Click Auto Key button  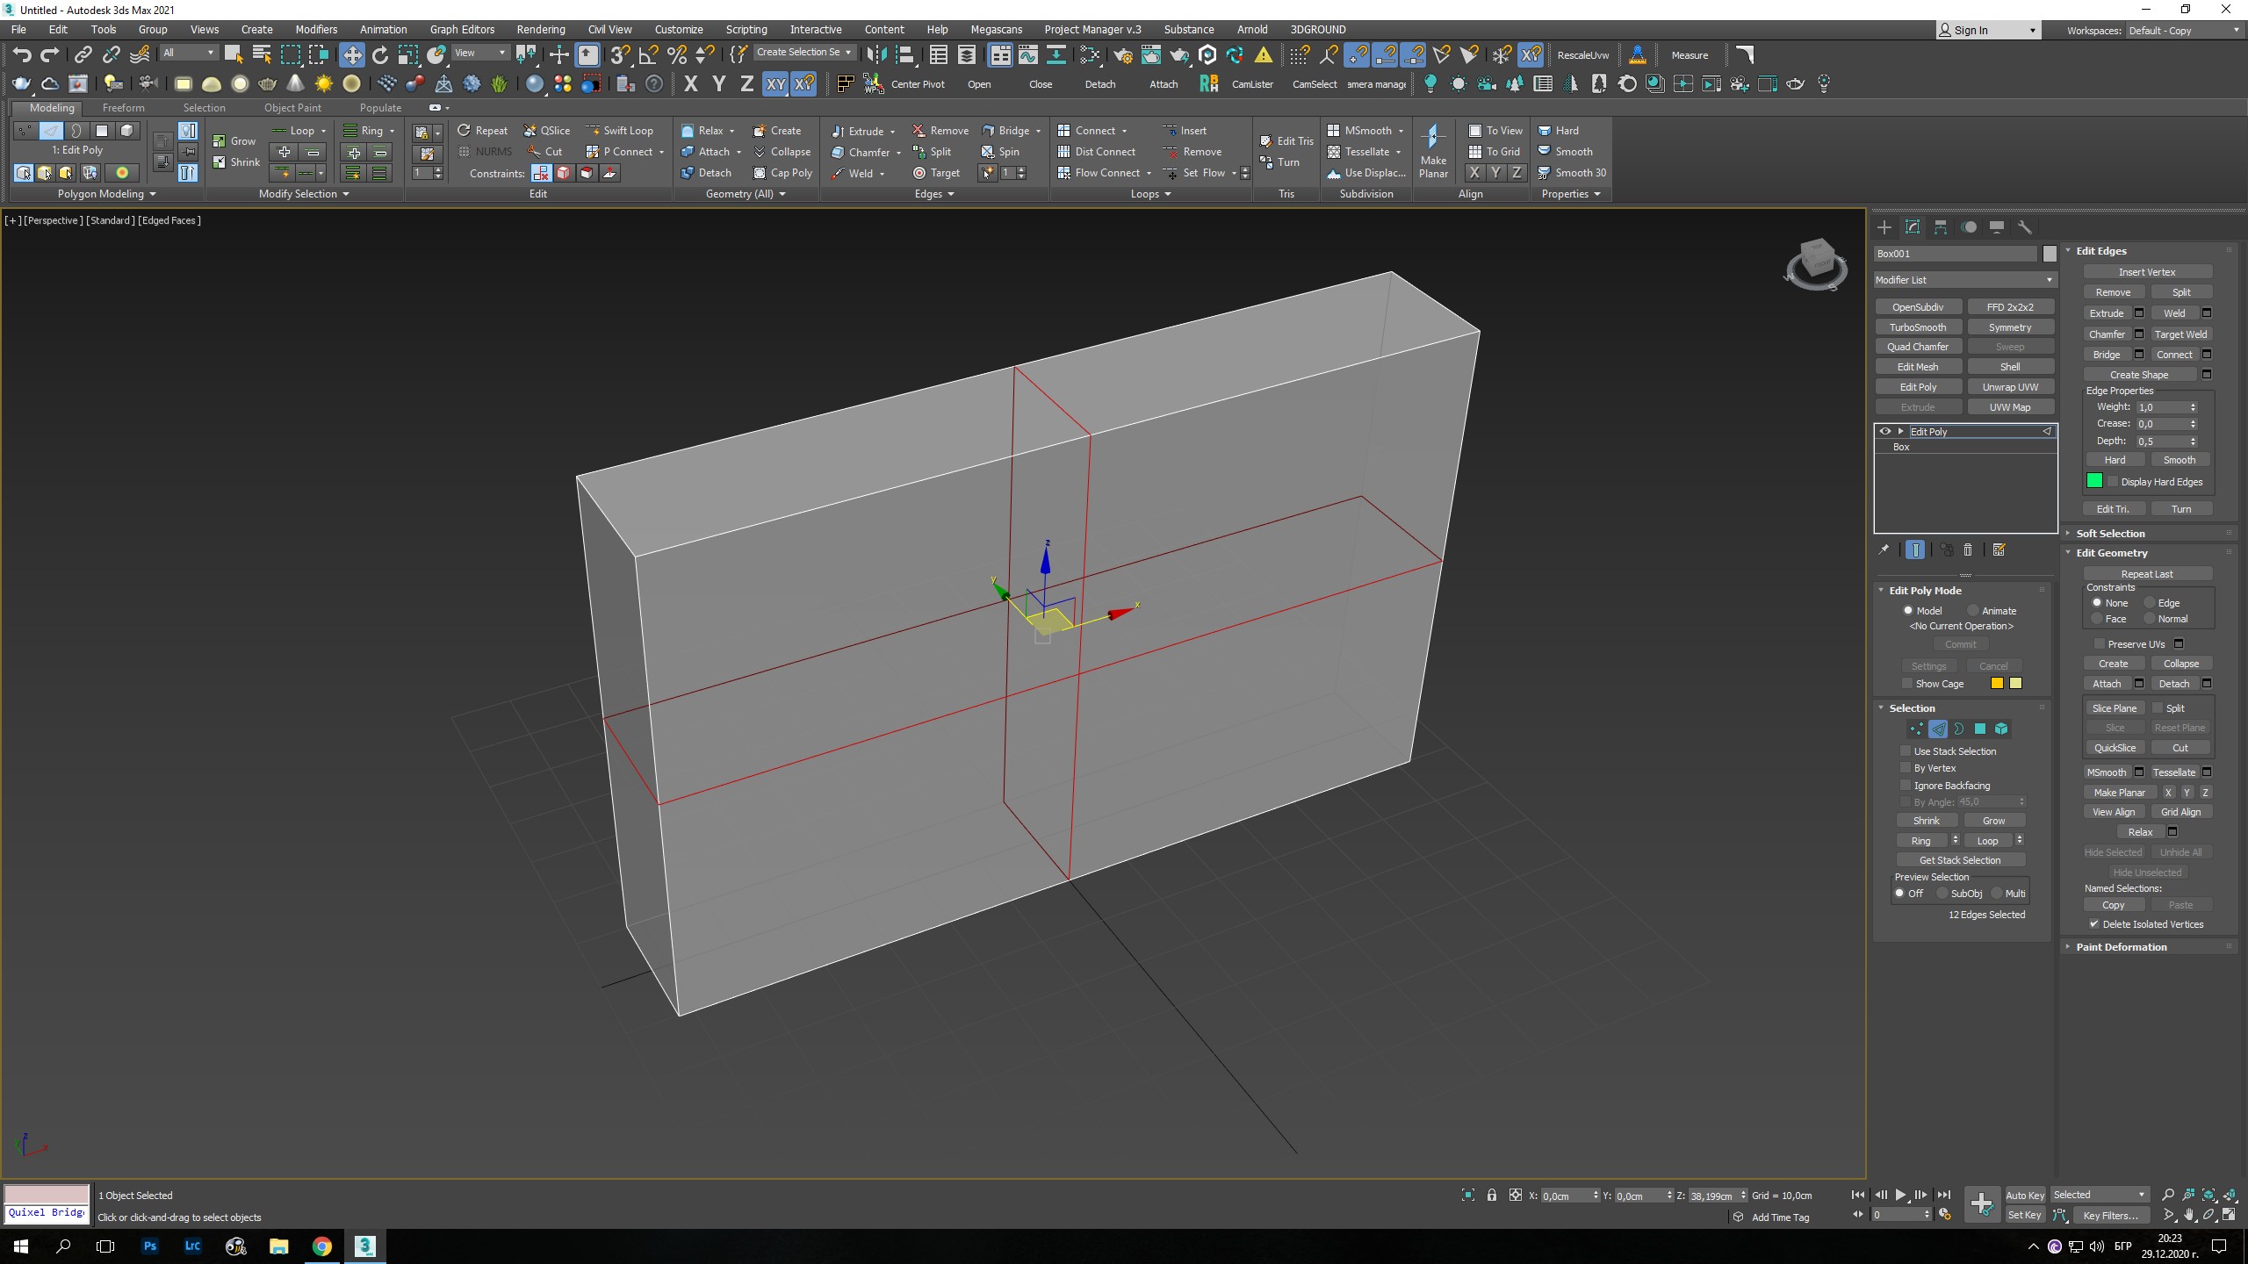click(2025, 1196)
